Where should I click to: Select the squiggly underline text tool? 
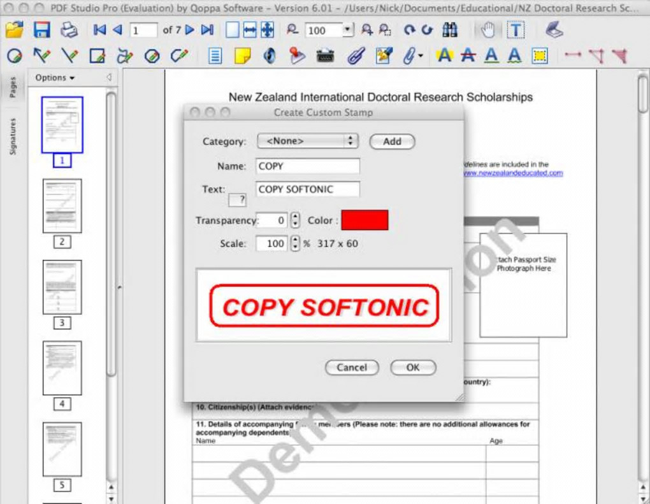(514, 55)
